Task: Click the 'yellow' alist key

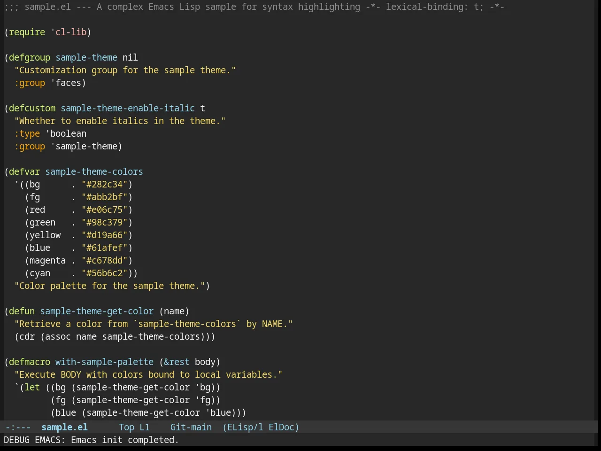Action: pyautogui.click(x=45, y=235)
